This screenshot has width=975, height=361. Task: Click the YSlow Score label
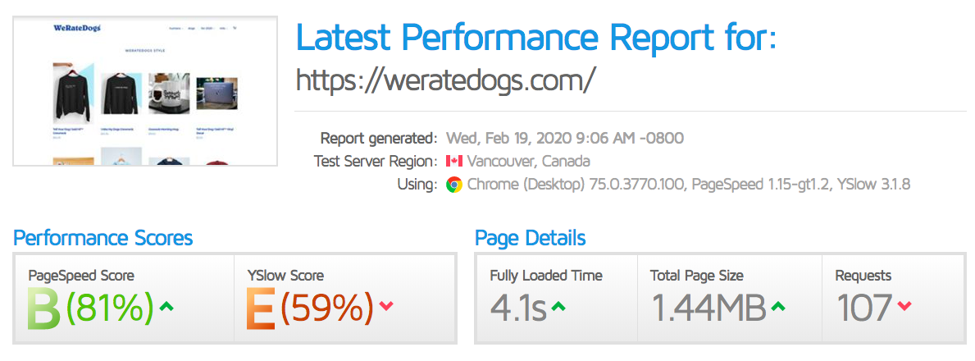[x=285, y=276]
